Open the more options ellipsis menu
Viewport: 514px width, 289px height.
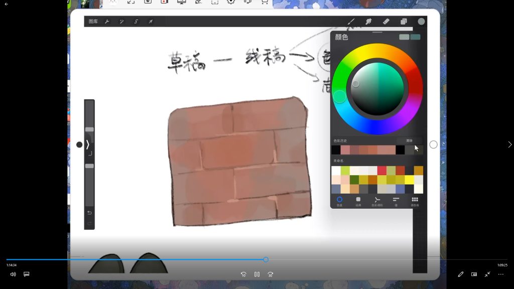(x=500, y=274)
